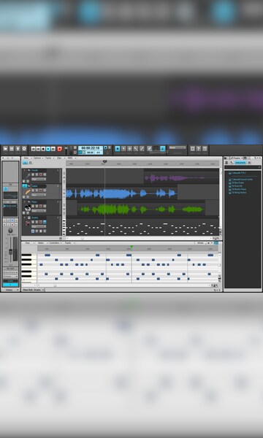263x438 pixels.
Task: Open project with the folder icon
Action: tap(5, 149)
